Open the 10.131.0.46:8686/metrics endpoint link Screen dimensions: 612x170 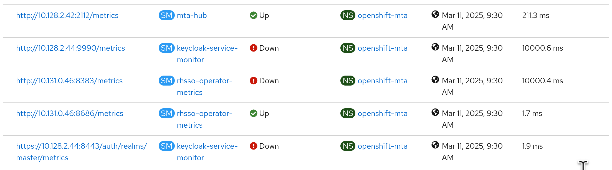[x=70, y=114]
